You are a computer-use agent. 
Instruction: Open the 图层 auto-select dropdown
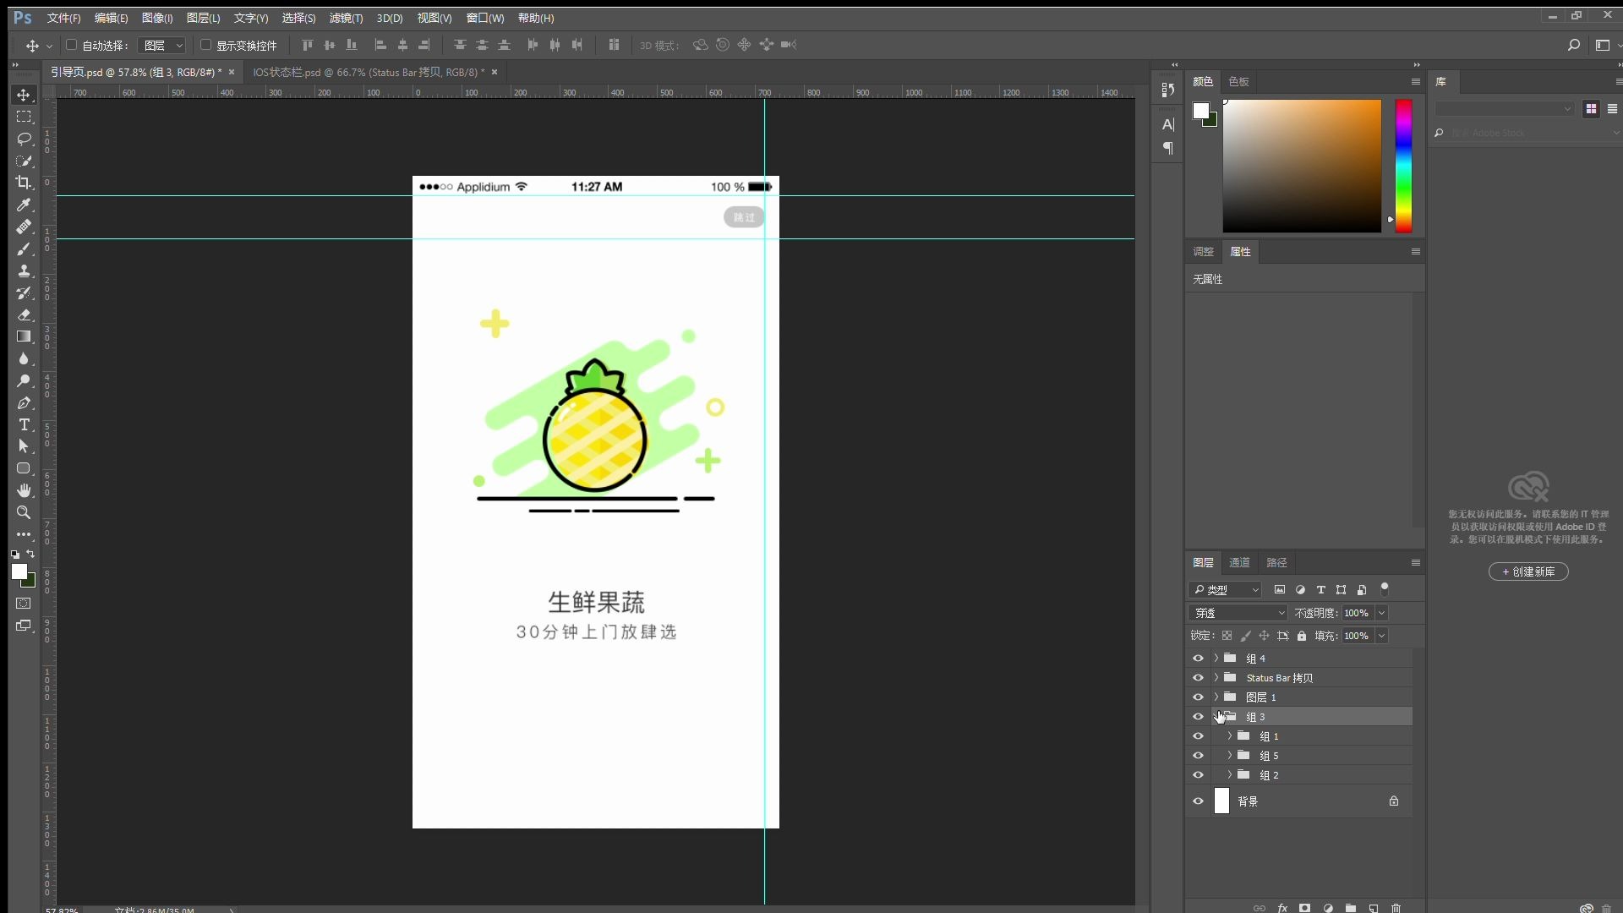pos(162,45)
